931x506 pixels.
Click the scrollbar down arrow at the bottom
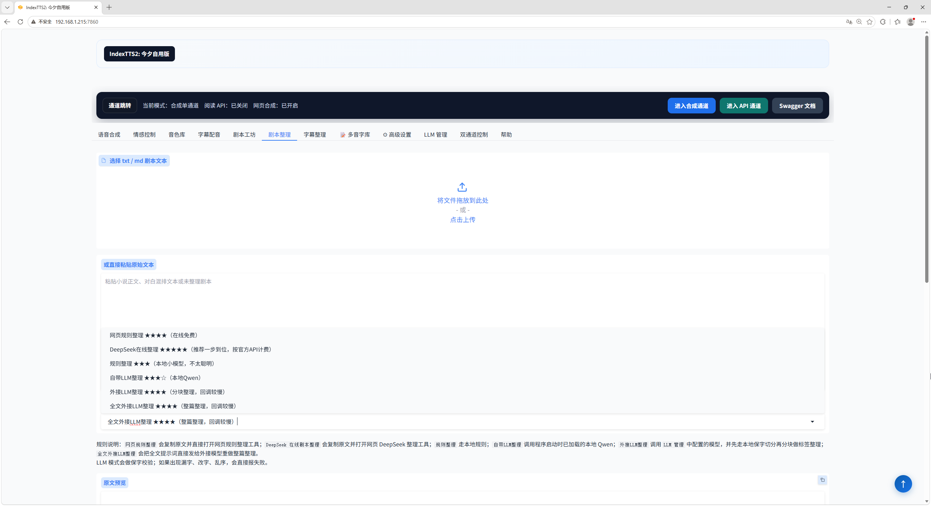point(927,501)
